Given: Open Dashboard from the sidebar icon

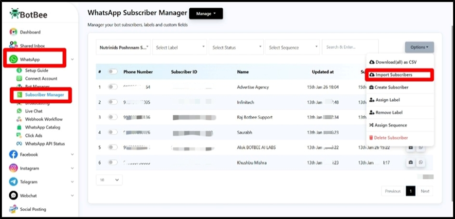Looking at the screenshot, I should pos(14,32).
